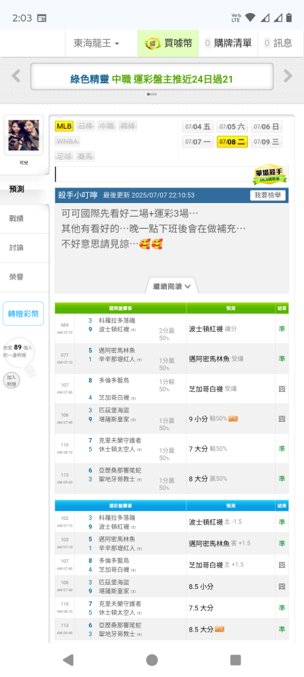This screenshot has width=304, height=677.
Task: Choose date 07/04 五
Action: click(x=198, y=127)
